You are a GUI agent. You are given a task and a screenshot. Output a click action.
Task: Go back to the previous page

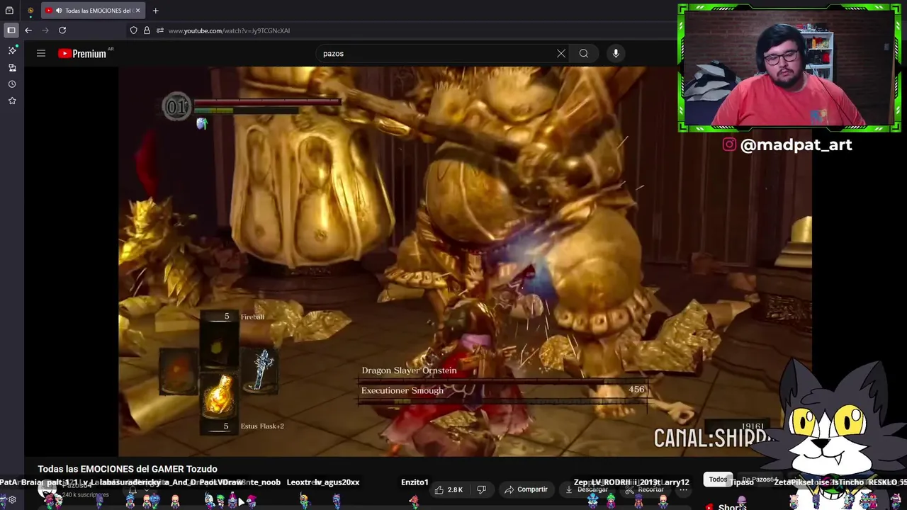pyautogui.click(x=28, y=30)
